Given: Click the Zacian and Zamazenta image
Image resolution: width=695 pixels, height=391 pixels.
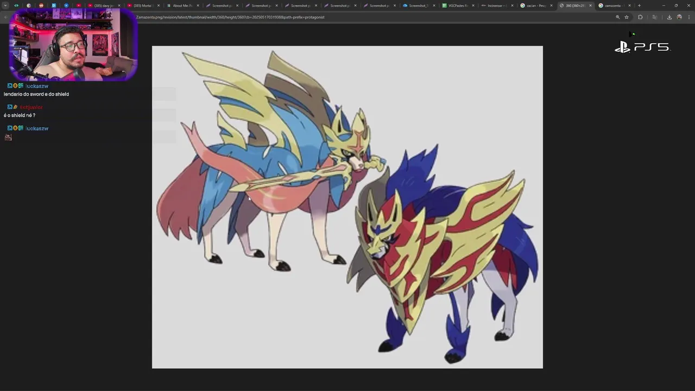Looking at the screenshot, I should click(x=347, y=207).
